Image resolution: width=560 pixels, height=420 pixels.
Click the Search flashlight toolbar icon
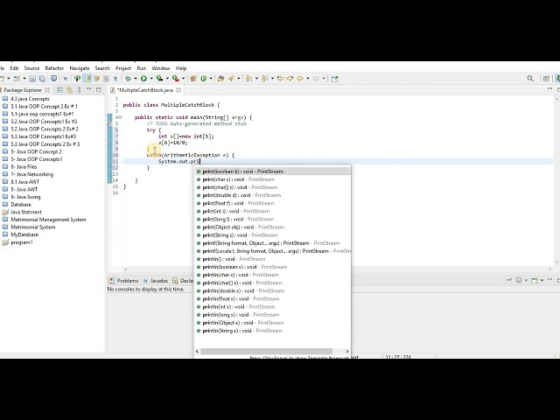(x=231, y=79)
